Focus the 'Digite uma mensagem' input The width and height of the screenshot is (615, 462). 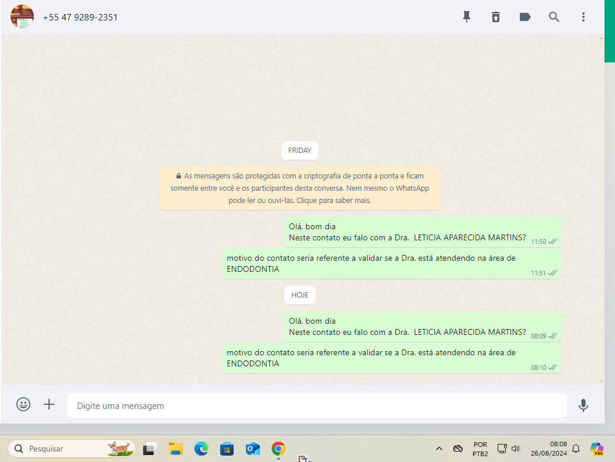coord(317,405)
